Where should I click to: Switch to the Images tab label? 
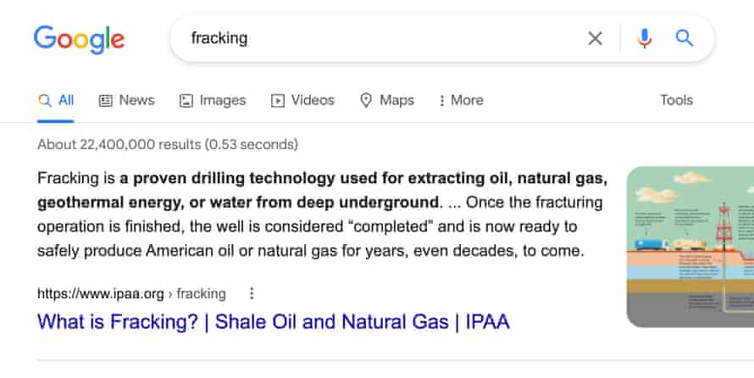click(x=223, y=100)
